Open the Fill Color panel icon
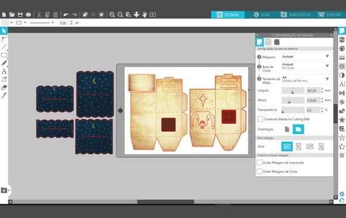This screenshot has height=218, width=346. tap(342, 48)
